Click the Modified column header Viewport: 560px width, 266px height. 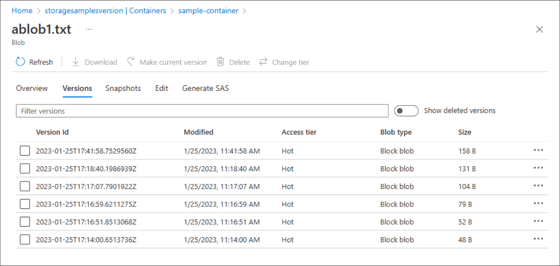[x=198, y=132]
